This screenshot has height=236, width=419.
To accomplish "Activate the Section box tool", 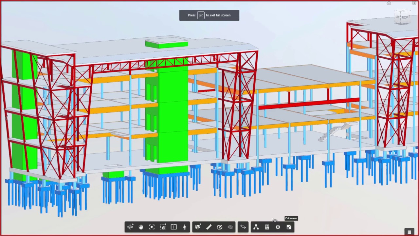I will 198,227.
